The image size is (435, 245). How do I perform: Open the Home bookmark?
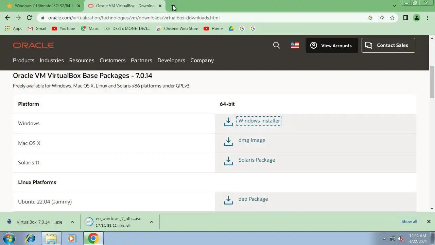(213, 29)
